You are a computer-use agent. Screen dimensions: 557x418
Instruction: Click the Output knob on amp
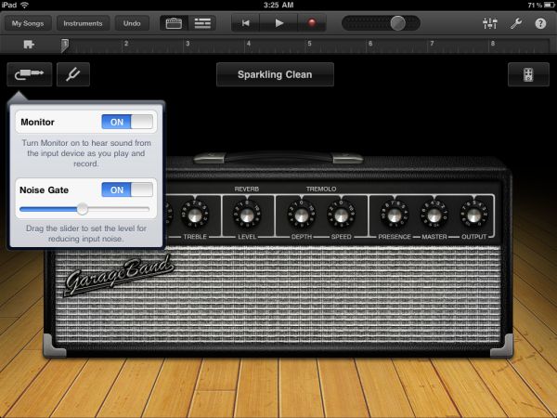tap(473, 215)
